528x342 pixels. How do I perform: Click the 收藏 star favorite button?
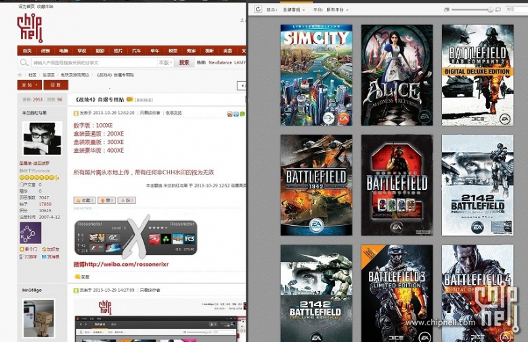[85, 201]
